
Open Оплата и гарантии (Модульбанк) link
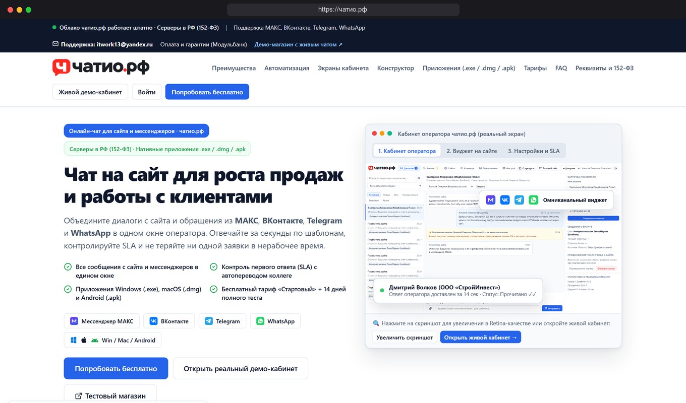click(x=203, y=44)
